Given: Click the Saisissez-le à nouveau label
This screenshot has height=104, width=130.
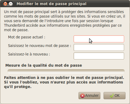Looking at the screenshot, I should [x=29, y=54].
